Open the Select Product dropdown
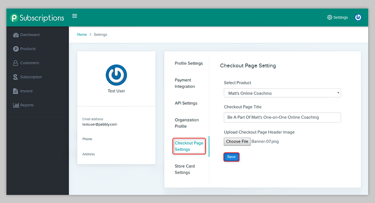 tap(282, 93)
